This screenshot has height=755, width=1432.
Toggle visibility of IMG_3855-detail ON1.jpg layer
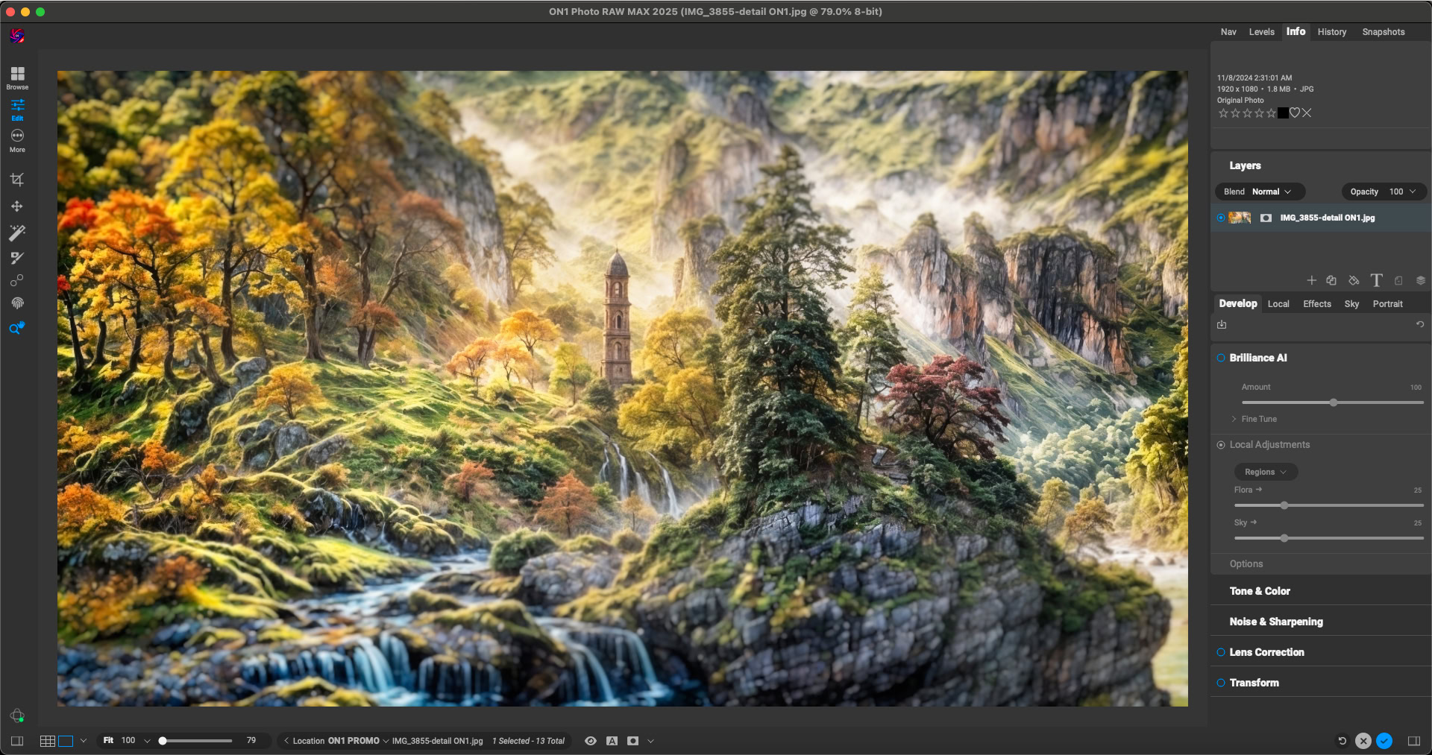1221,218
